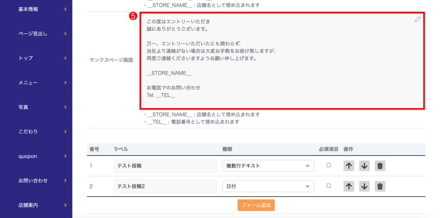Move テスト投稿2 row down
This screenshot has height=218, width=440.
click(x=364, y=186)
